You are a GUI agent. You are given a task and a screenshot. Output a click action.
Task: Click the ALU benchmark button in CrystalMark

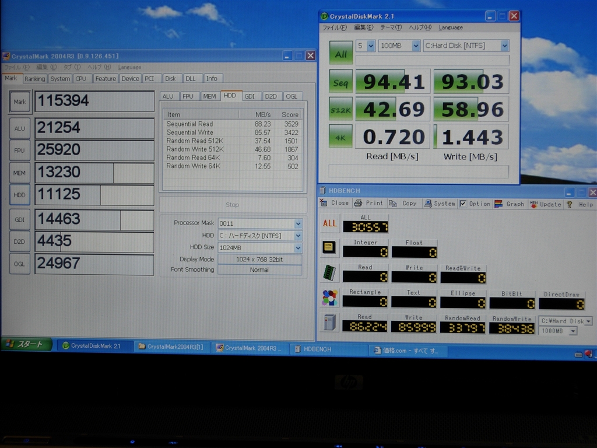point(20,129)
